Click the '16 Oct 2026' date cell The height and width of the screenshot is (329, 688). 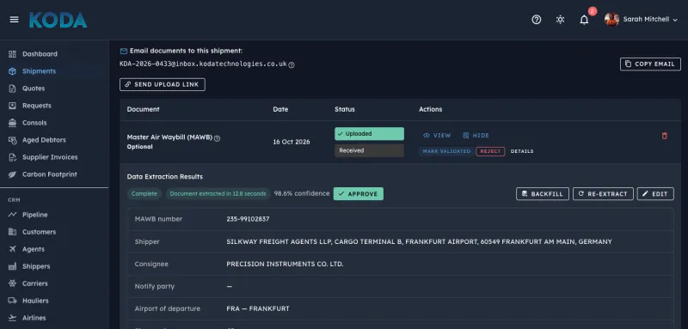coord(292,142)
